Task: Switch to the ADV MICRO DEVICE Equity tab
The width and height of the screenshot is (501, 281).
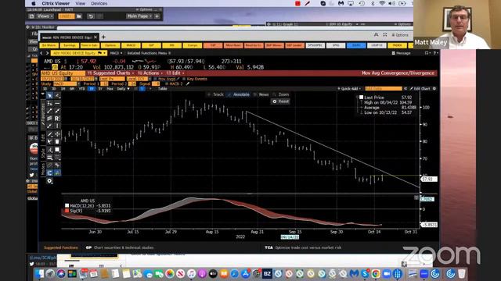Action: 70,37
